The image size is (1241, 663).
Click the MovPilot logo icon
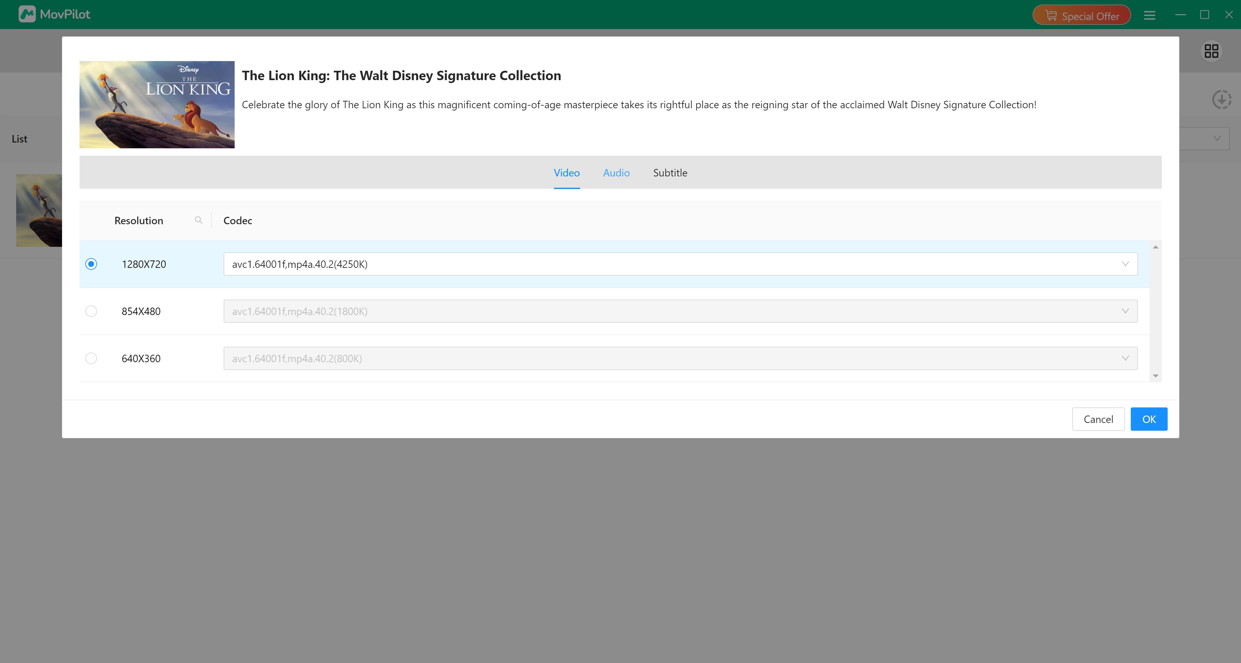click(27, 14)
